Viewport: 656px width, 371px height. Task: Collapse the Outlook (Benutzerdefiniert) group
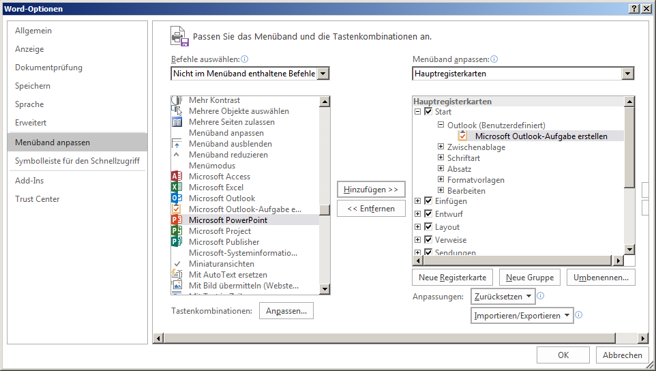point(441,125)
